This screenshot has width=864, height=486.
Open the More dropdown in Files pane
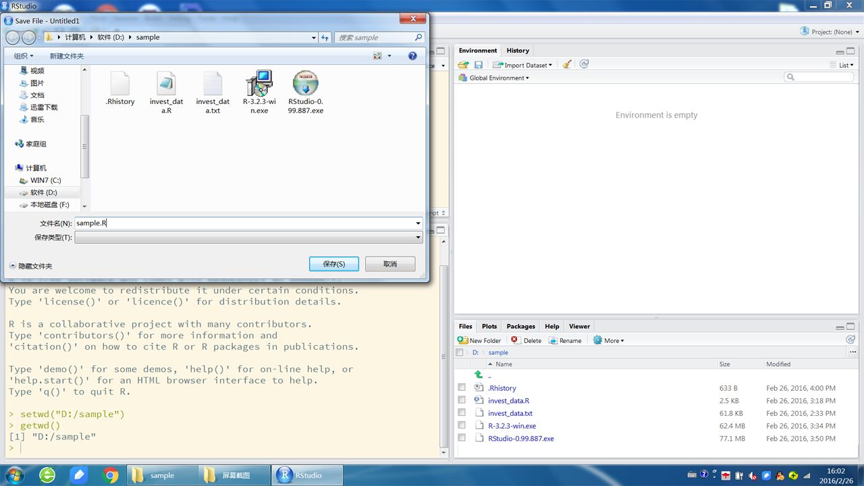[609, 340]
